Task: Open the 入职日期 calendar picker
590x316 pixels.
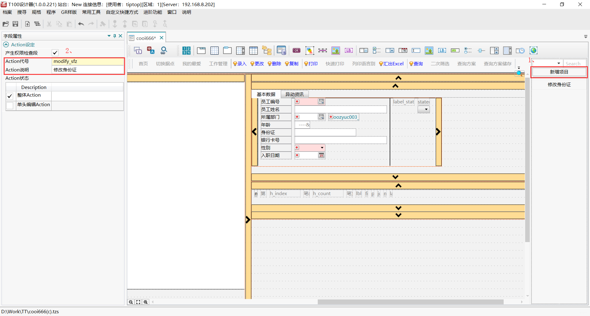Action: (321, 155)
